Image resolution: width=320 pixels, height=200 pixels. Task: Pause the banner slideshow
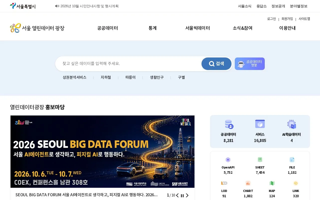coord(182,195)
